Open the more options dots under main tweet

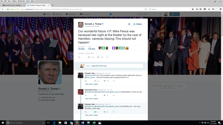(107, 57)
